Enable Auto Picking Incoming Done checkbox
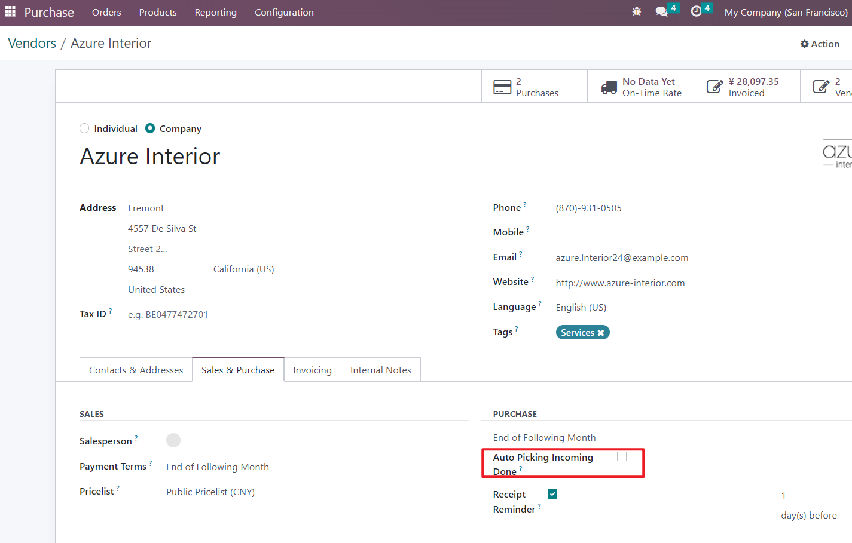This screenshot has height=543, width=852. (622, 456)
